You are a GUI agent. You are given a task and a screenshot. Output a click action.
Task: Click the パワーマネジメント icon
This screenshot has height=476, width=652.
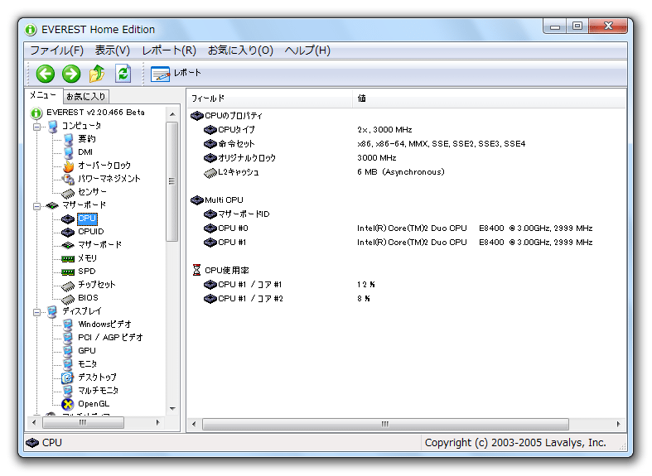(x=68, y=179)
